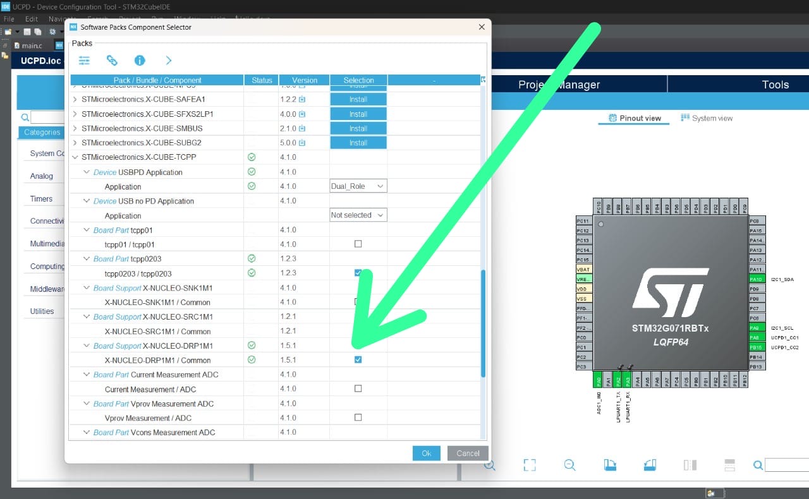809x499 pixels.
Task: Click the Ok button
Action: 426,453
